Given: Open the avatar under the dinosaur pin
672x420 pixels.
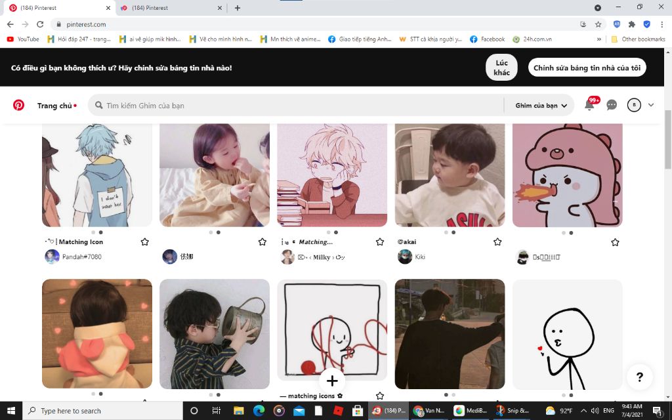Looking at the screenshot, I should pyautogui.click(x=522, y=257).
